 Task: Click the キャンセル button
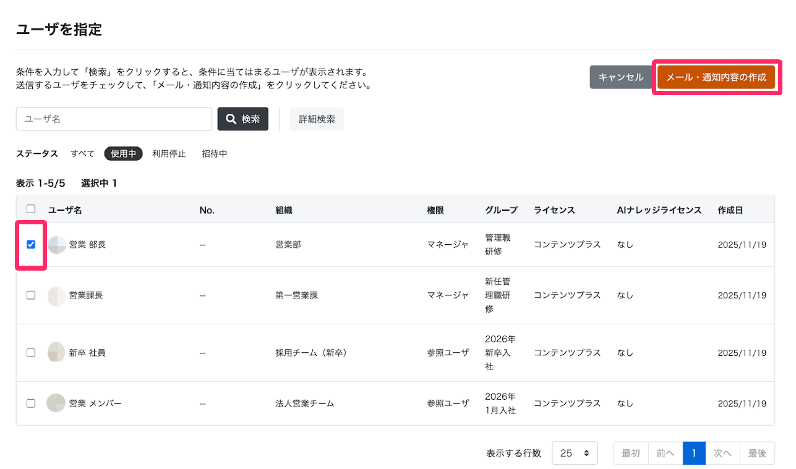621,77
